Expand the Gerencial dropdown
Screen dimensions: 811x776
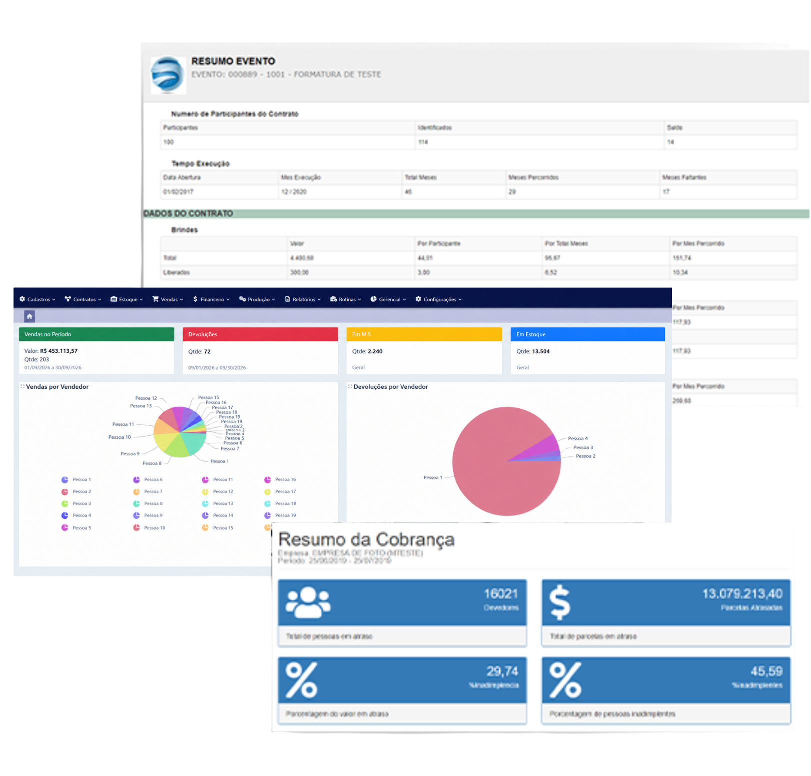pos(388,299)
